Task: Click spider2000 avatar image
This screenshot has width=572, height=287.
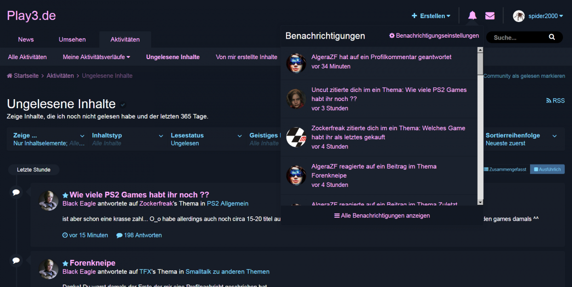Action: click(x=519, y=16)
